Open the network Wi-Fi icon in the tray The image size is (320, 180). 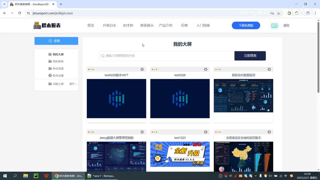pos(281,176)
